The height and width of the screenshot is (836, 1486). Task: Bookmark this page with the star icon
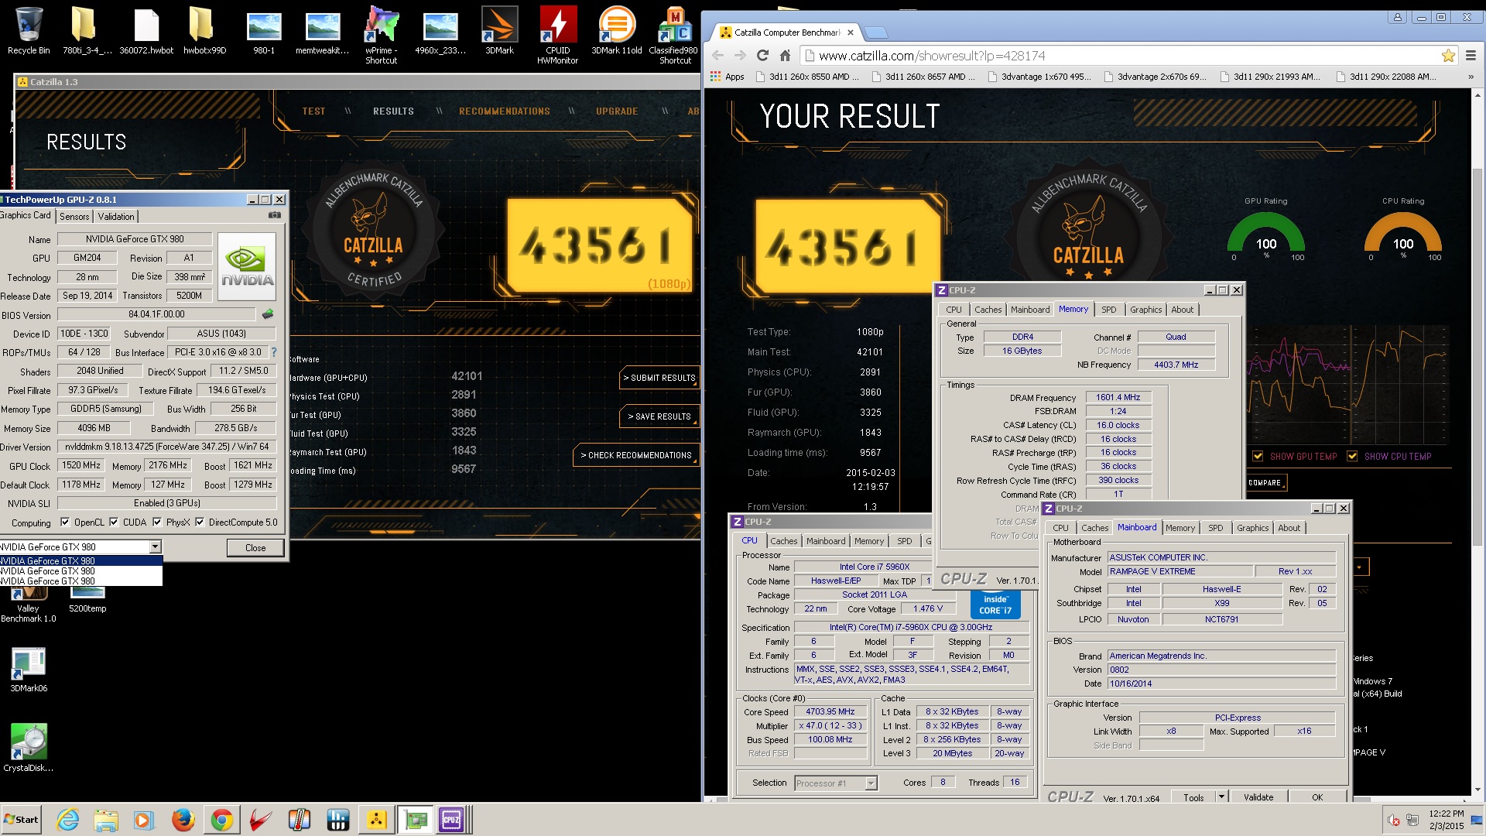[x=1448, y=56]
